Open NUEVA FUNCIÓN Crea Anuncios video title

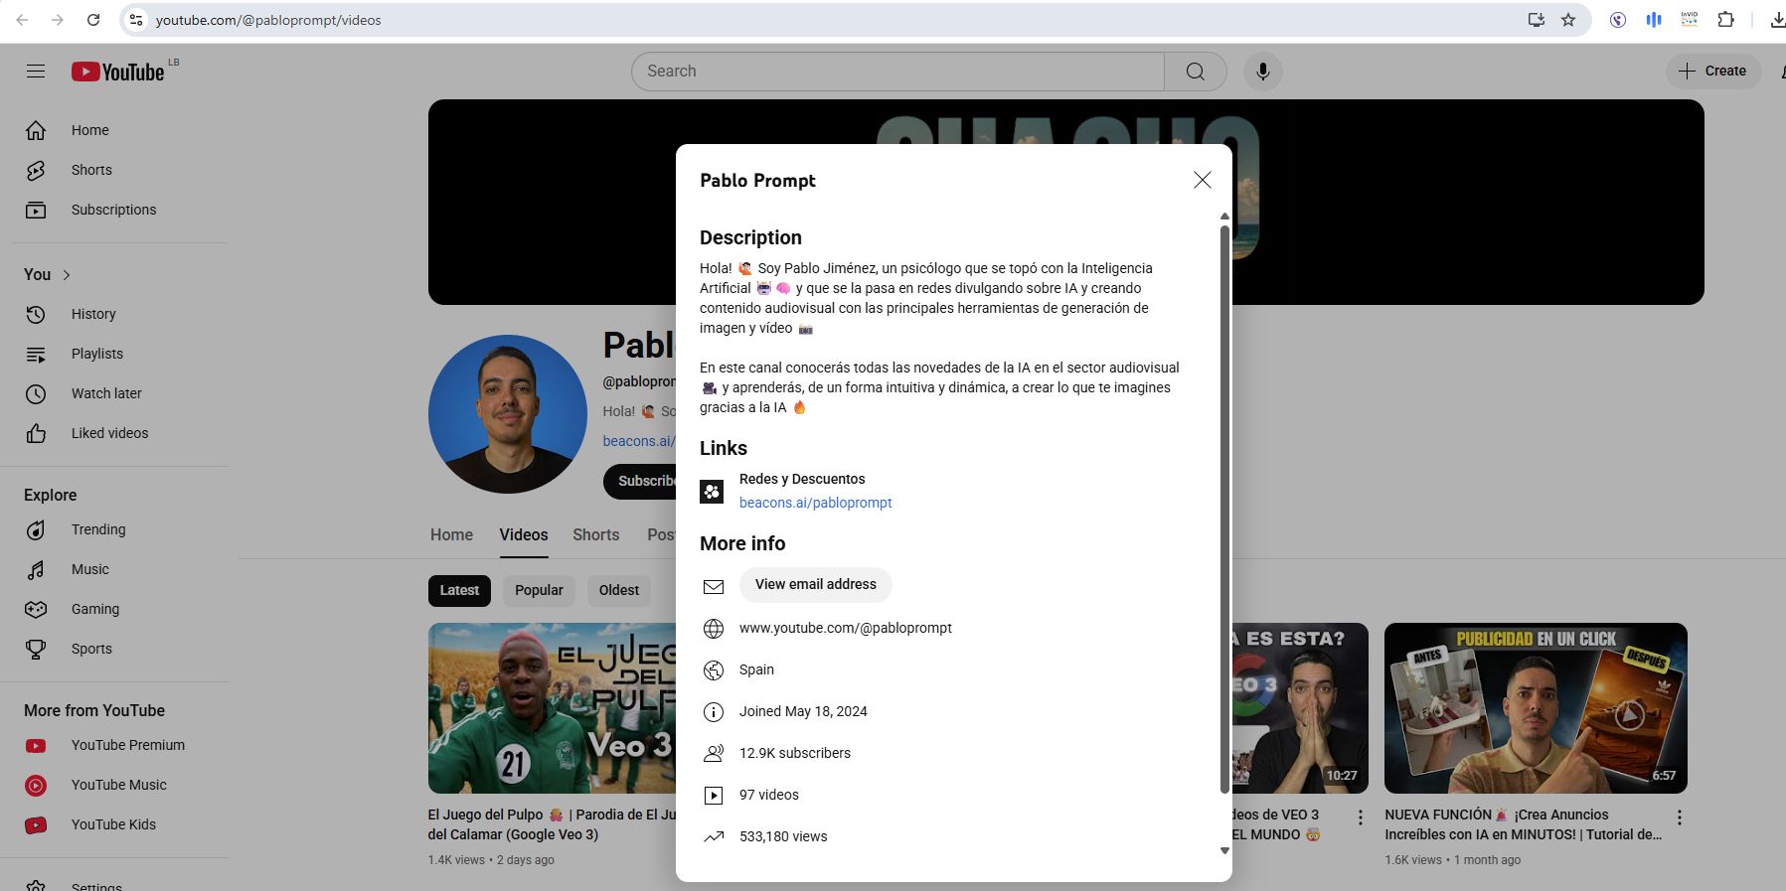pyautogui.click(x=1523, y=824)
